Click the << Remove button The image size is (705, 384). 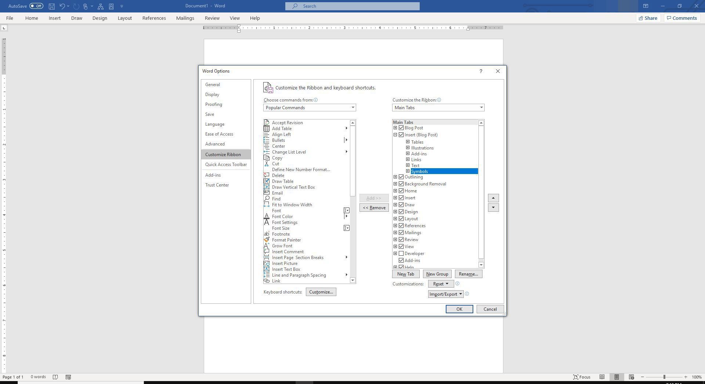374,208
